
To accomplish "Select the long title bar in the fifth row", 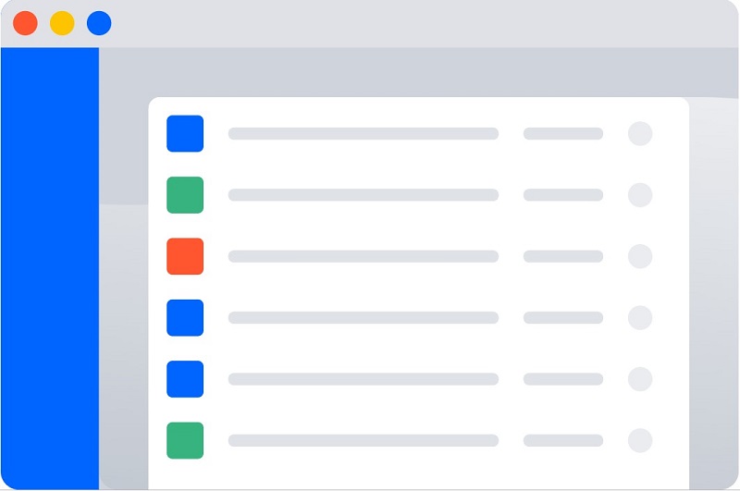I will (363, 379).
